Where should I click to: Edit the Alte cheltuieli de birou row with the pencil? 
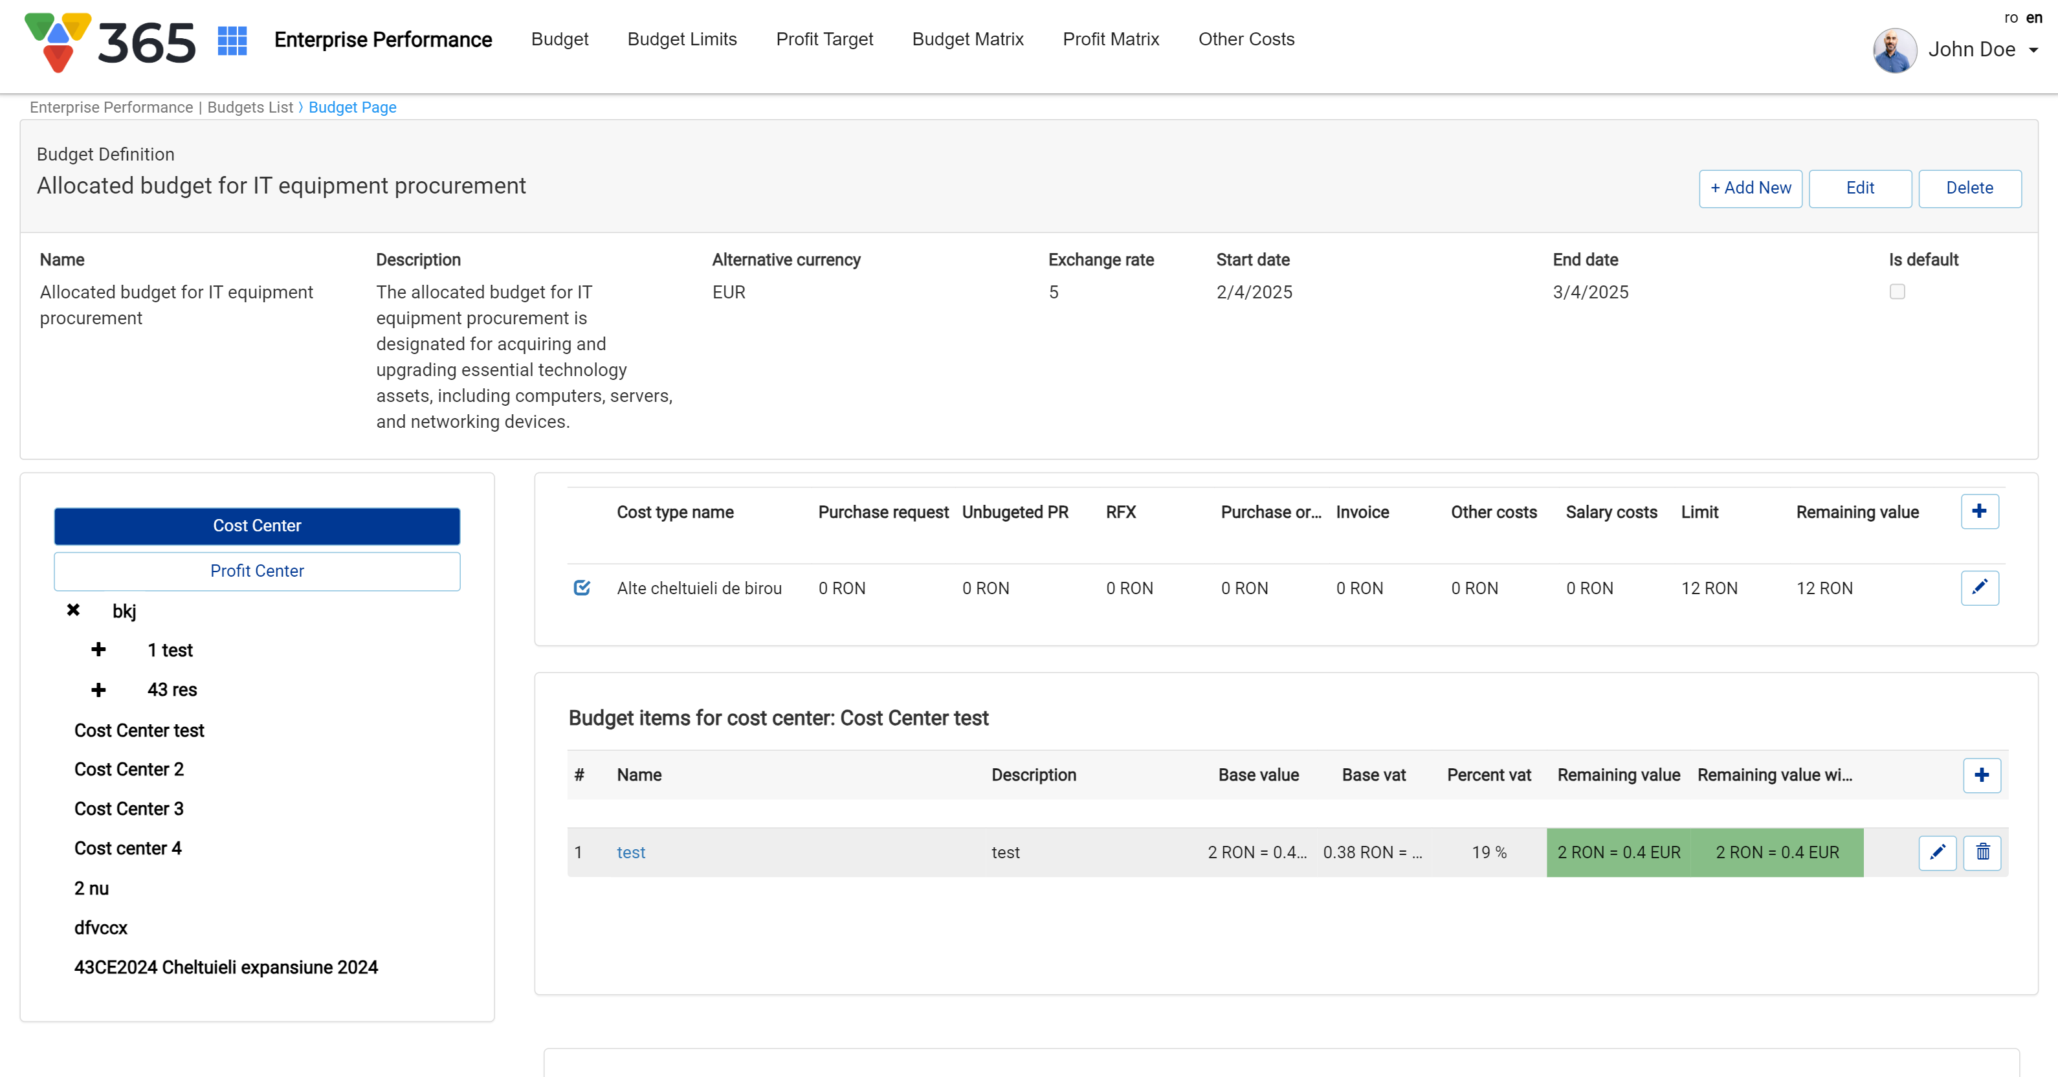point(1979,588)
